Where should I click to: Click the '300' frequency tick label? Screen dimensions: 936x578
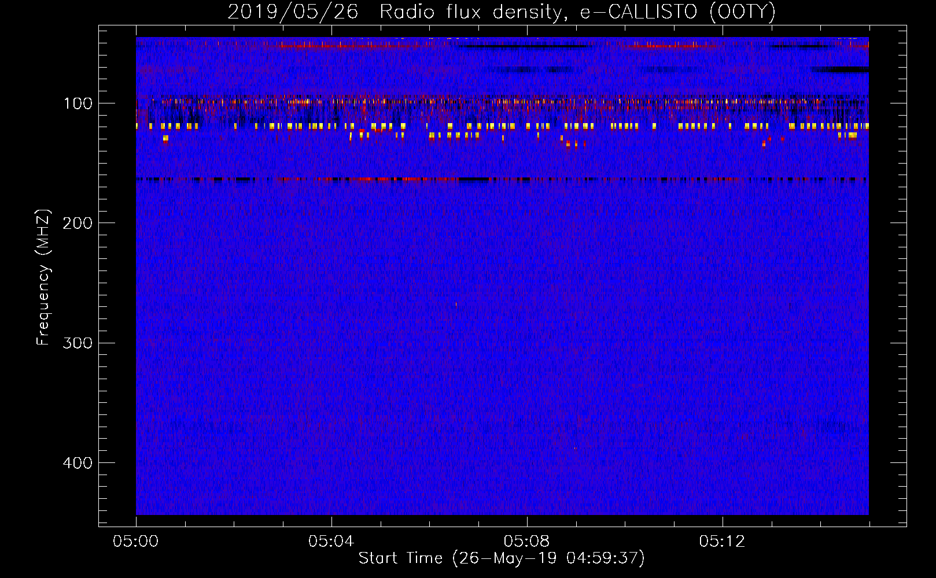click(78, 343)
